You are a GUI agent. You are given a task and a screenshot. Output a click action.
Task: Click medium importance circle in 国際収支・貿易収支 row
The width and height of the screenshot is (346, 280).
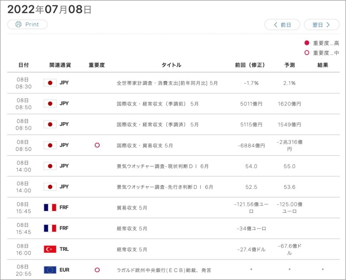coord(97,145)
